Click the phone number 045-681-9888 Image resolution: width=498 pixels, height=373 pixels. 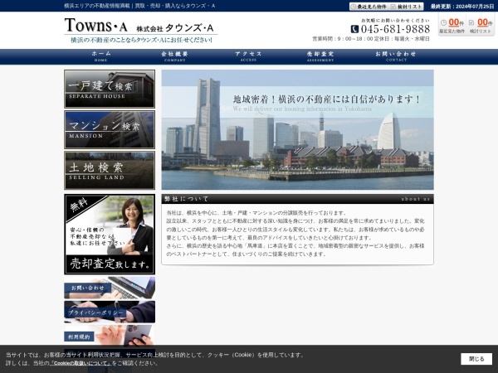[x=395, y=29]
